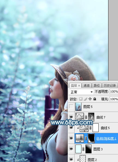The image size is (118, 162).
Task: Hide the 色相/饱和度 1 layer
Action: pos(71,138)
